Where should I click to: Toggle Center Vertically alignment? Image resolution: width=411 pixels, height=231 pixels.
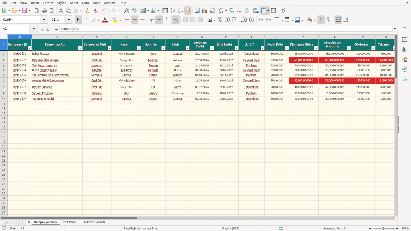click(x=159, y=20)
